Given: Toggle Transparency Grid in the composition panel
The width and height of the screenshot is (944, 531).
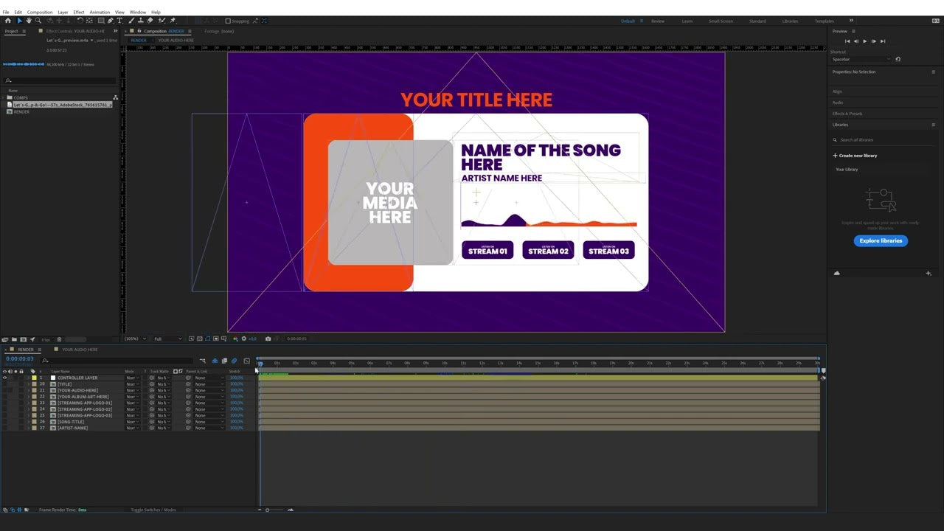Looking at the screenshot, I should 200,338.
